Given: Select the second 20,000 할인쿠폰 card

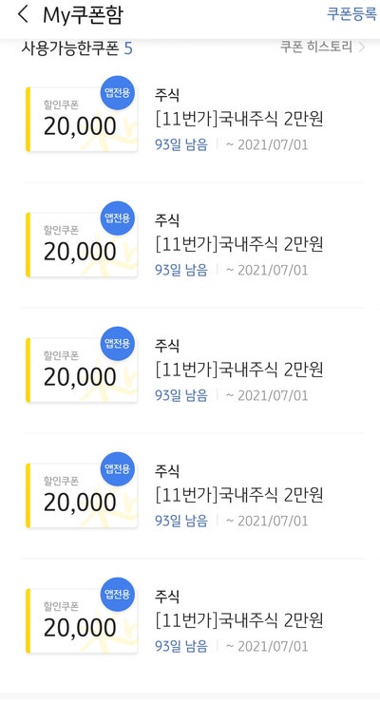Looking at the screenshot, I should tap(81, 245).
